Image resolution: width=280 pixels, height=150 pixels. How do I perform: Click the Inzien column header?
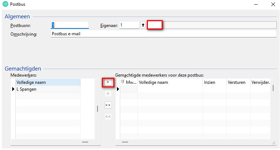[x=214, y=82]
